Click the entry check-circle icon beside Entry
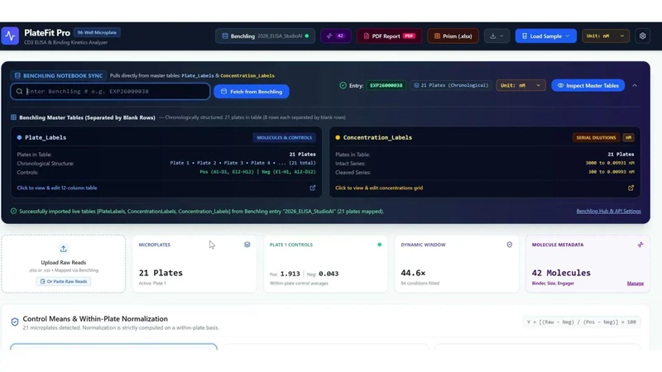This screenshot has width=662, height=372. click(x=343, y=86)
